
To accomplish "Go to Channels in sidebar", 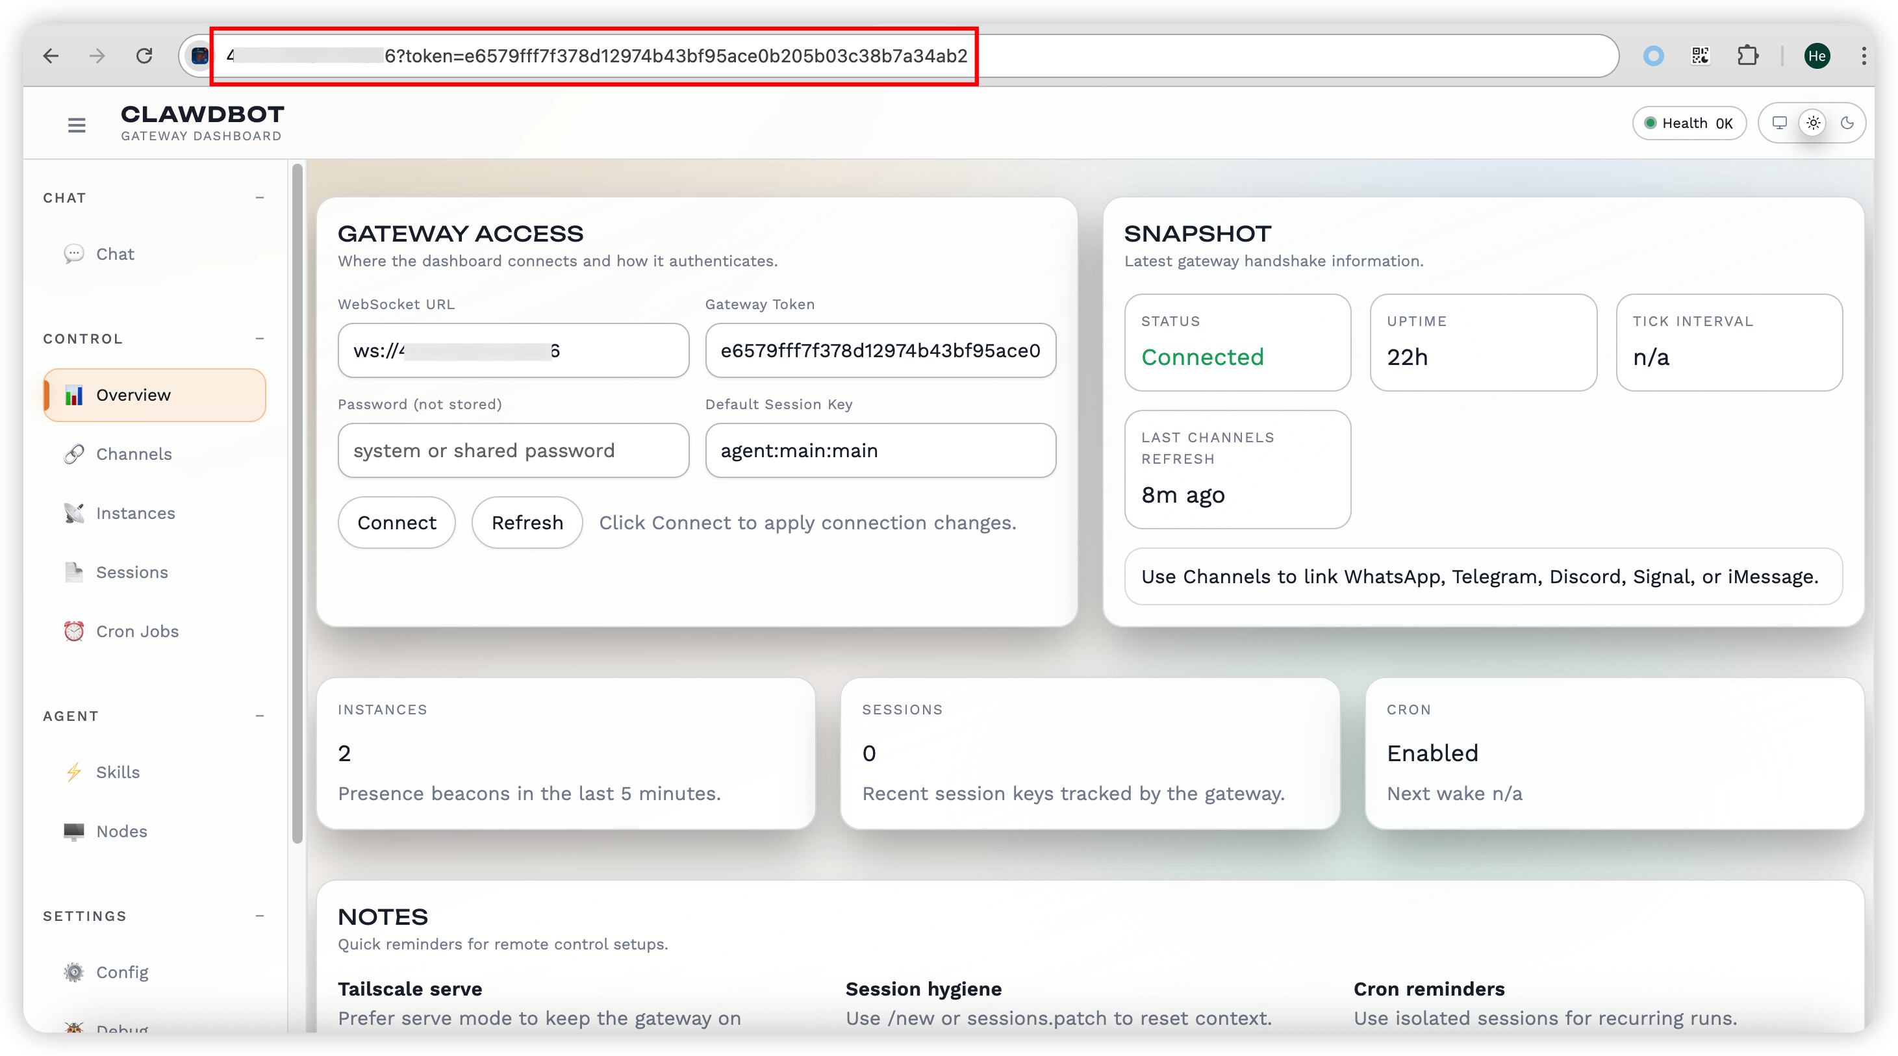I will point(133,454).
